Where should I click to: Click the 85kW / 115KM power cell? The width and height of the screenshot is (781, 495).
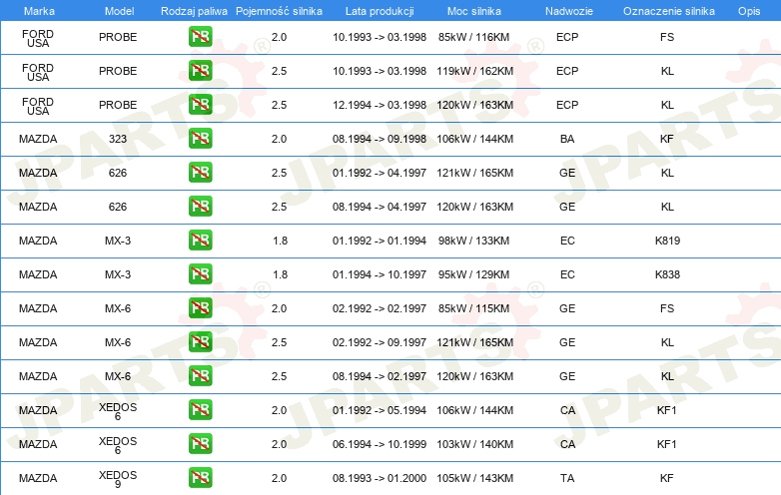[x=473, y=308]
